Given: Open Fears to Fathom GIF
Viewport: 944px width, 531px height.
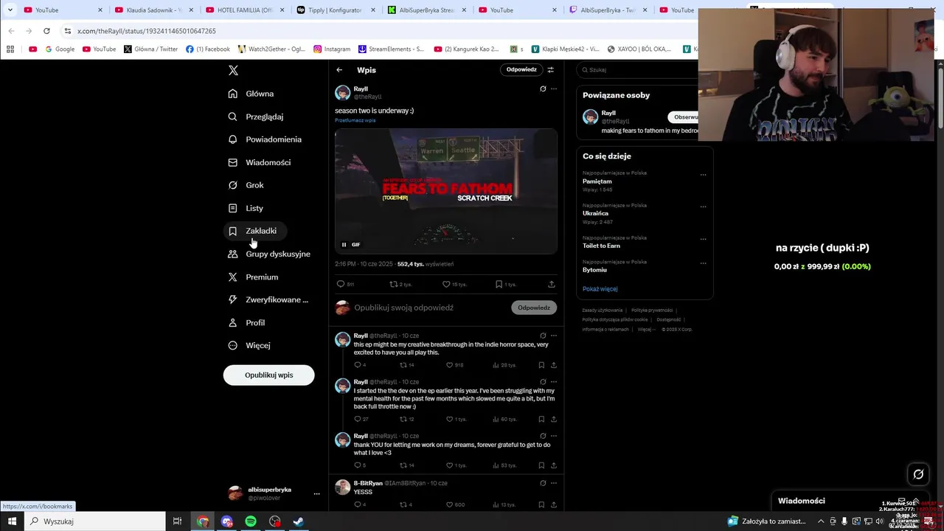Looking at the screenshot, I should (x=446, y=192).
